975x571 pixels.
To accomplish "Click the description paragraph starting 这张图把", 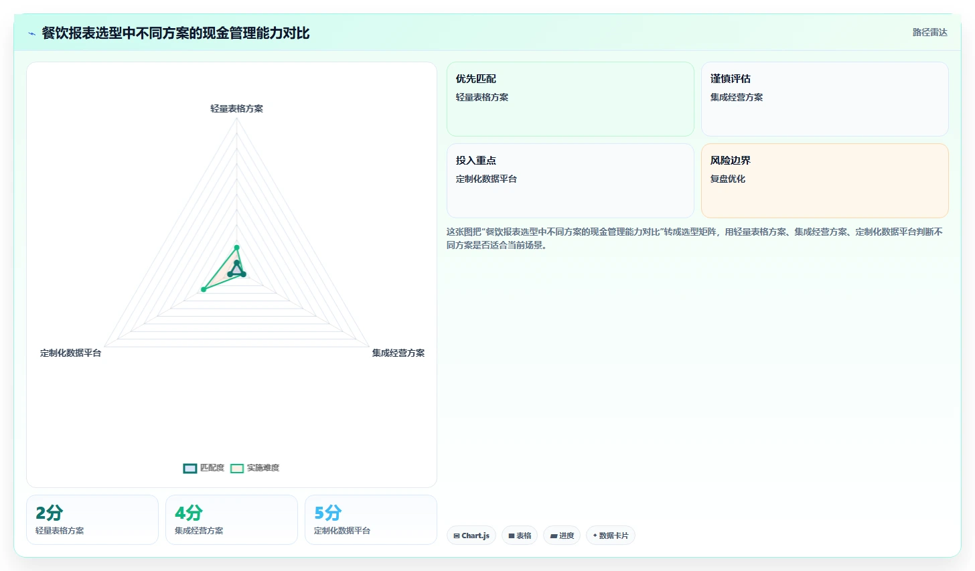I will 694,238.
